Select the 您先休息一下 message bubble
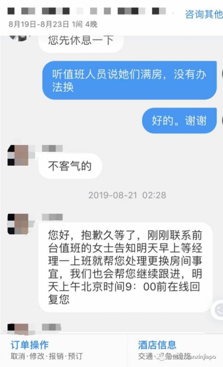 [x=81, y=43]
